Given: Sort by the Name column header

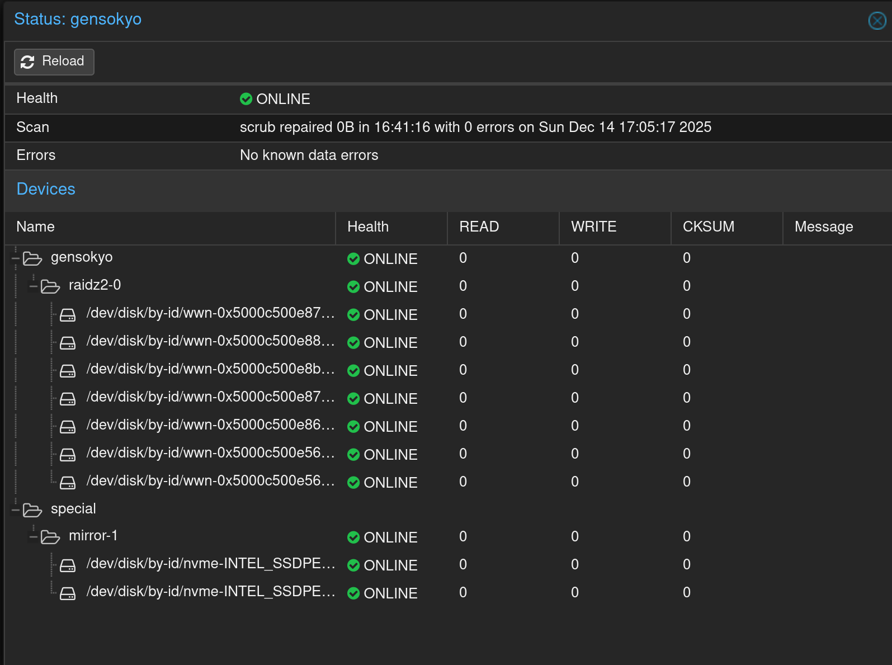Looking at the screenshot, I should 170,227.
